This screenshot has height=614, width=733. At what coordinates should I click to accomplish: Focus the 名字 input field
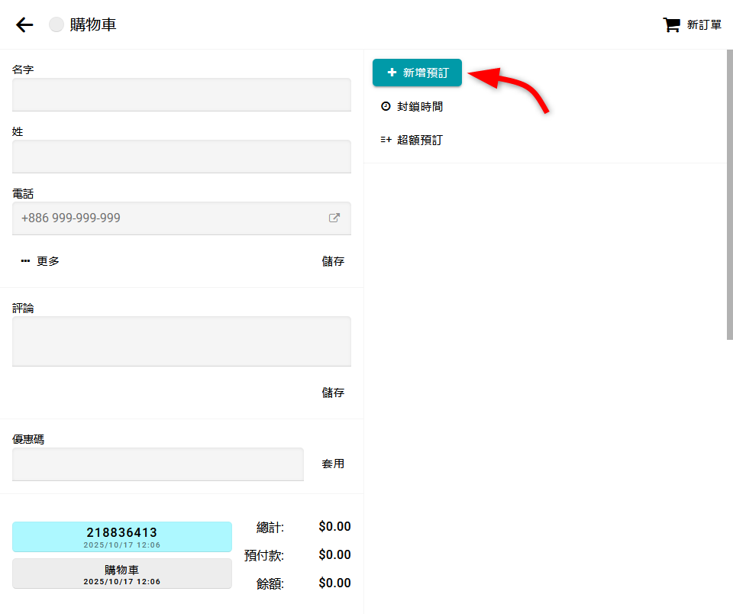point(182,95)
